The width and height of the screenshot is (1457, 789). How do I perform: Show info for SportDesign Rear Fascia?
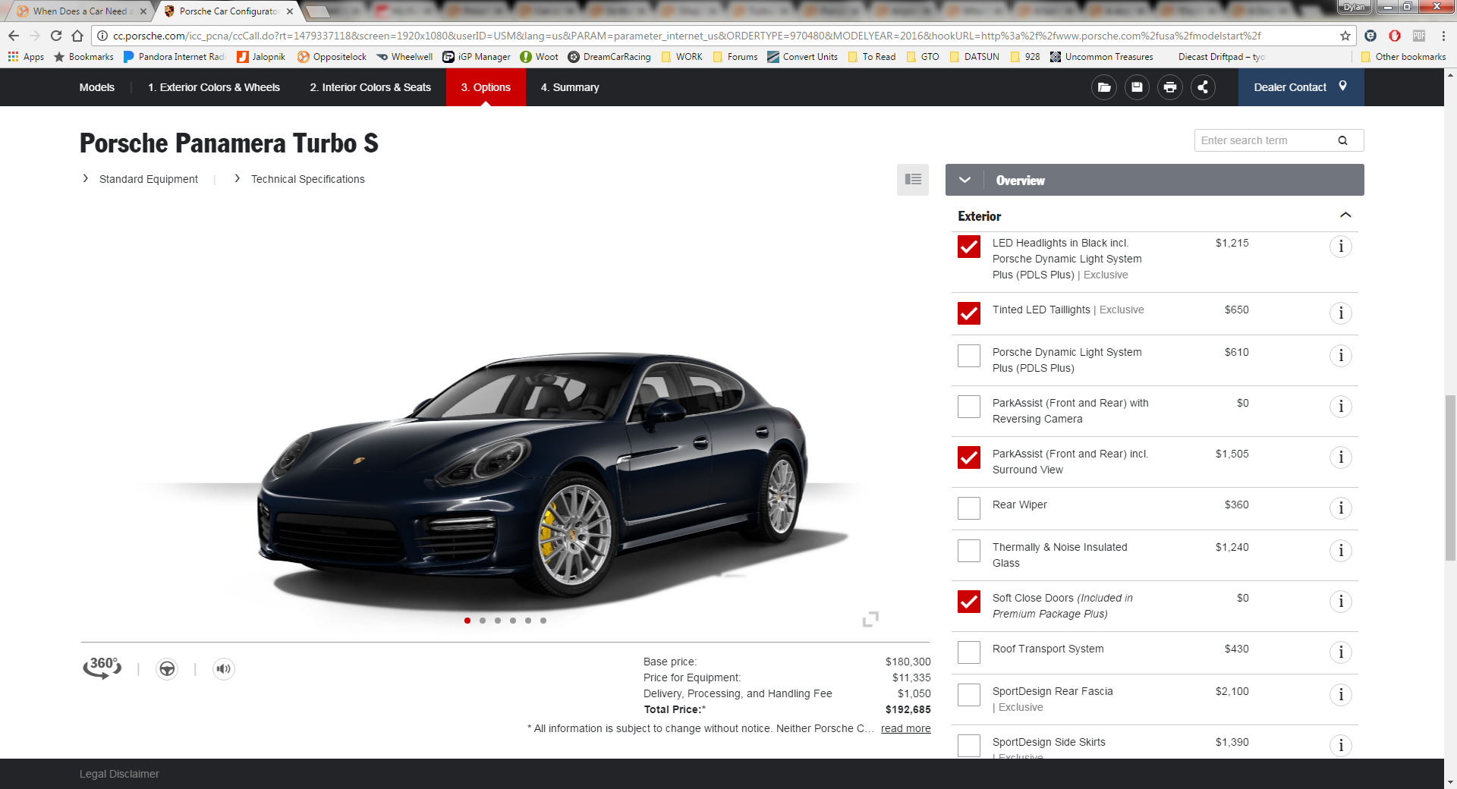pos(1341,695)
